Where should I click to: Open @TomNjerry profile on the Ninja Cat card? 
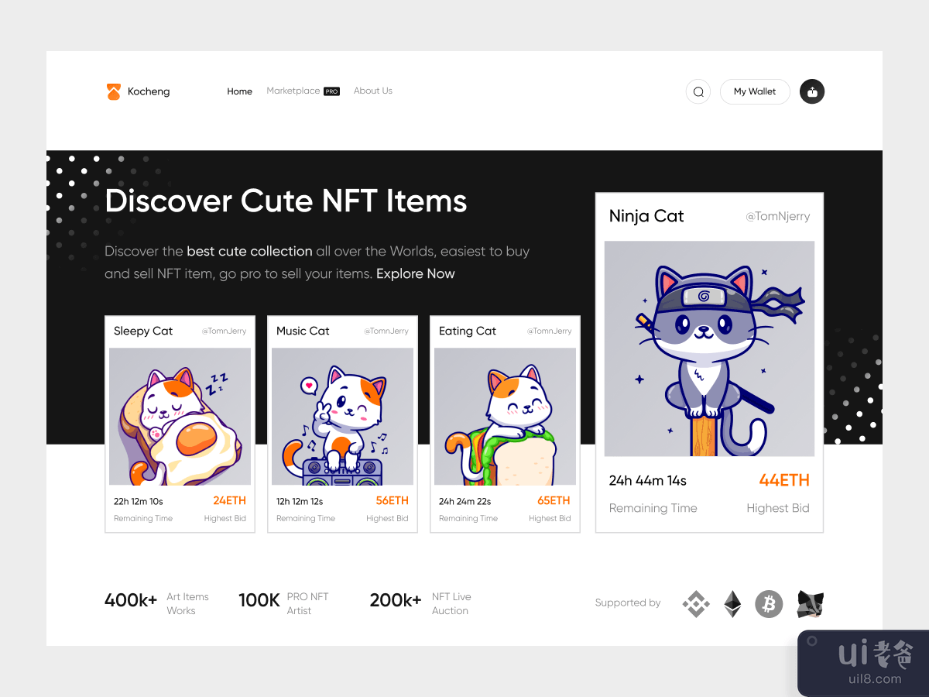(778, 216)
